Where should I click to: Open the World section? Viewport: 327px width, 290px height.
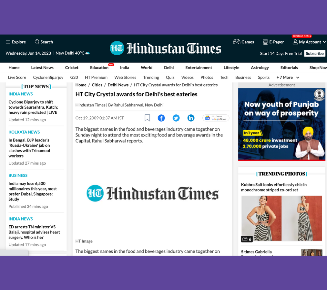pyautogui.click(x=147, y=68)
